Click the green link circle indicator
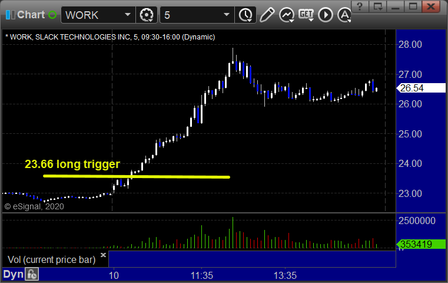Image resolution: width=448 pixels, height=283 pixels. click(52, 15)
